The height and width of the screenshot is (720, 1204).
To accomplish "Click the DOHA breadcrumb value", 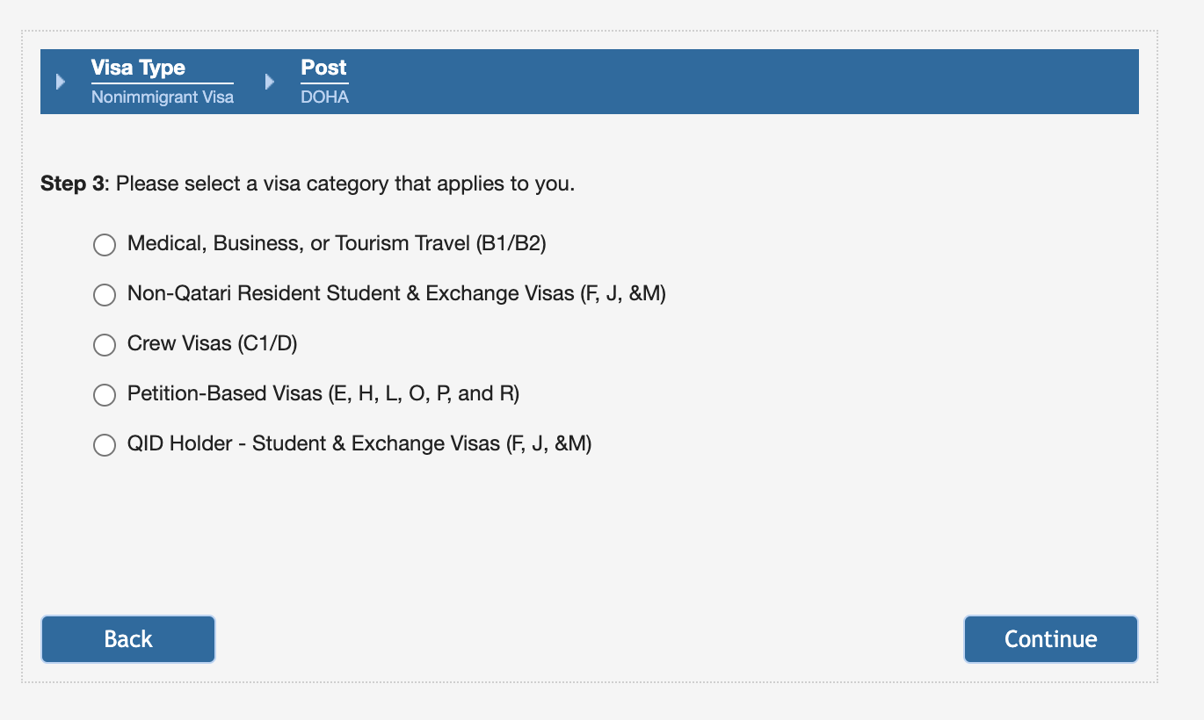I will click(x=324, y=97).
